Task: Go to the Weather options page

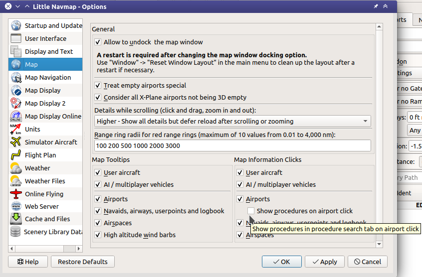Action: [45, 168]
